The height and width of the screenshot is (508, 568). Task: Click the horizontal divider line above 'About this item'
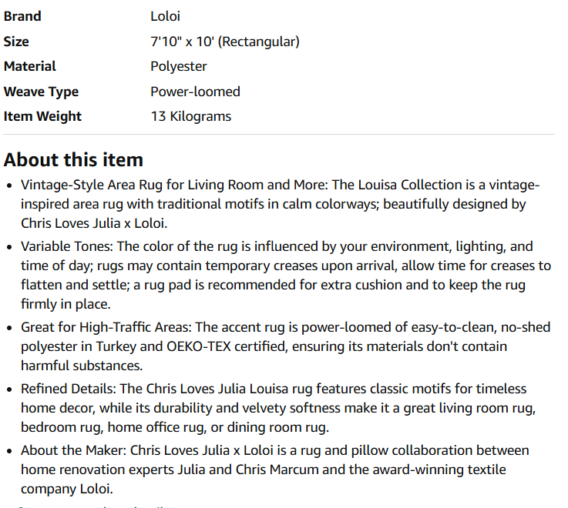[x=278, y=134]
